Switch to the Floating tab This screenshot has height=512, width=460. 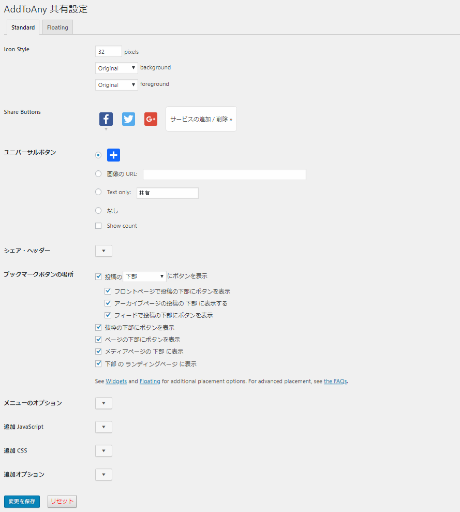57,27
